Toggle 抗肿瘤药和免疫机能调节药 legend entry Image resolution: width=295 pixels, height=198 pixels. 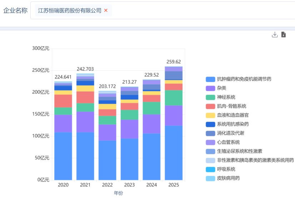click(238, 79)
